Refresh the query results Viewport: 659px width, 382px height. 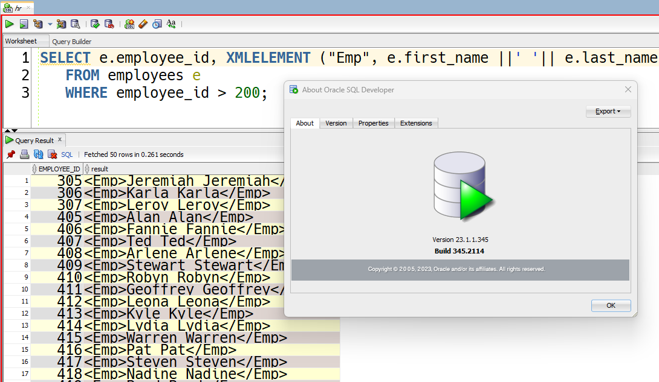(x=38, y=154)
